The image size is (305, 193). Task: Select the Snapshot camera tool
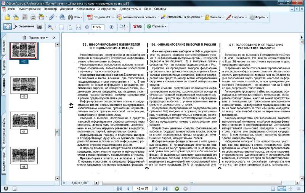(39, 27)
